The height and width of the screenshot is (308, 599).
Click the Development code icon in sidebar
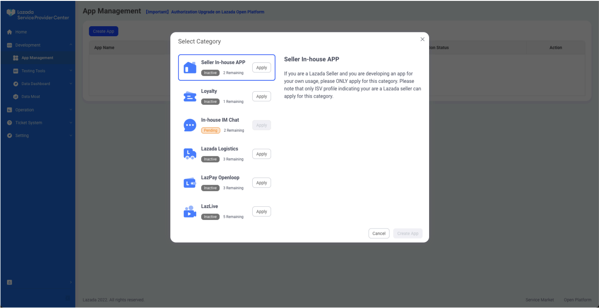click(x=10, y=45)
